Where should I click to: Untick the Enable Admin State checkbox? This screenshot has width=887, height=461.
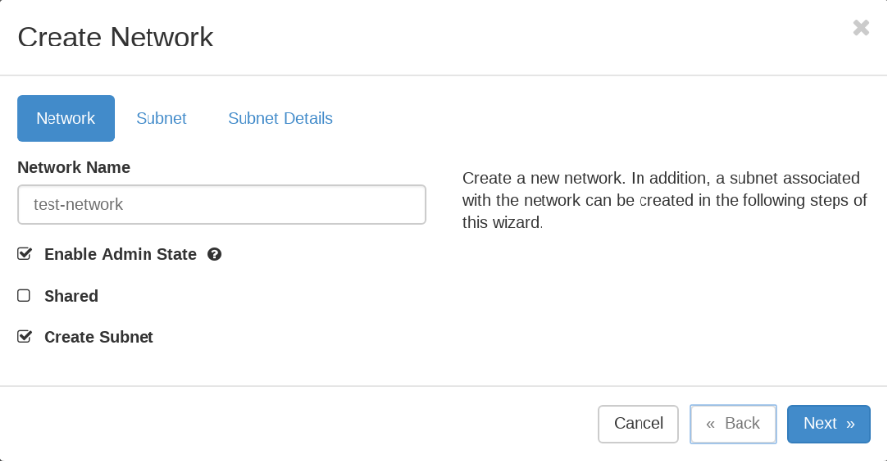[24, 254]
